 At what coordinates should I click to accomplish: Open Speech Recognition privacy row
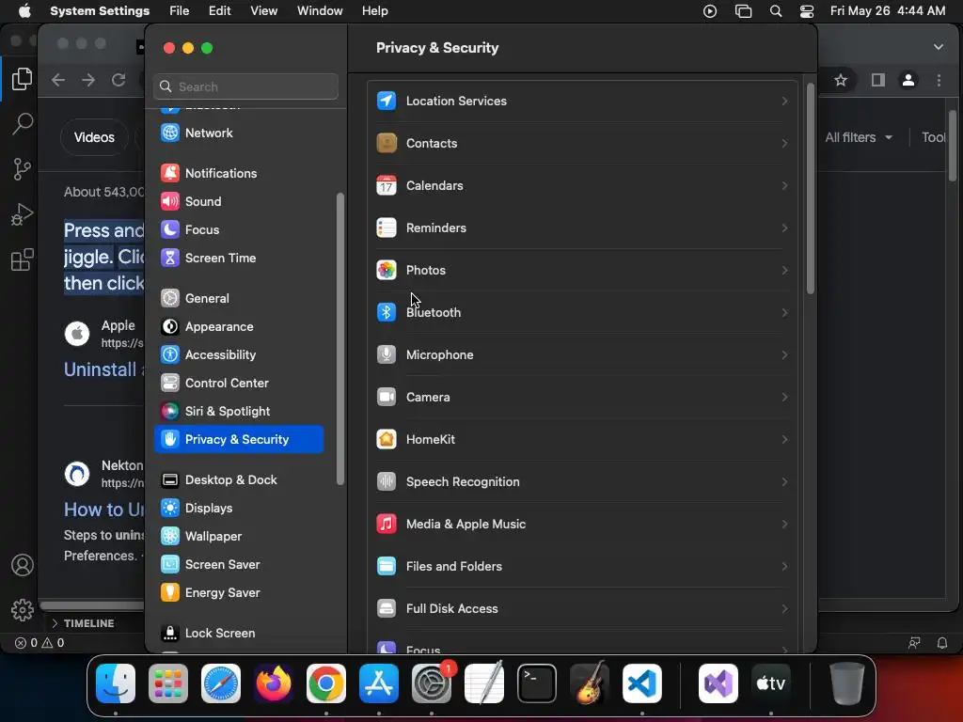tap(582, 482)
